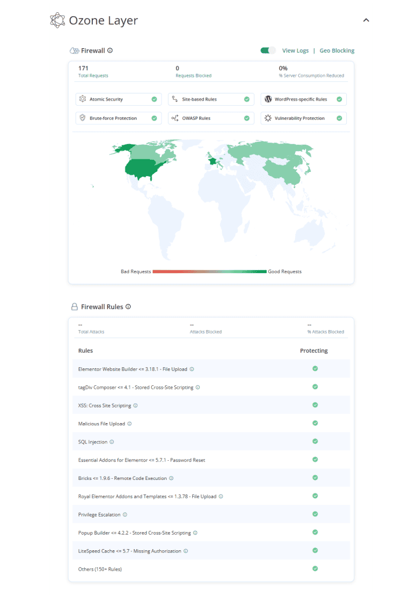Image resolution: width=420 pixels, height=595 pixels.
Task: Select the LiteSpeed Cache Missing Authorization rule text
Action: pos(130,551)
